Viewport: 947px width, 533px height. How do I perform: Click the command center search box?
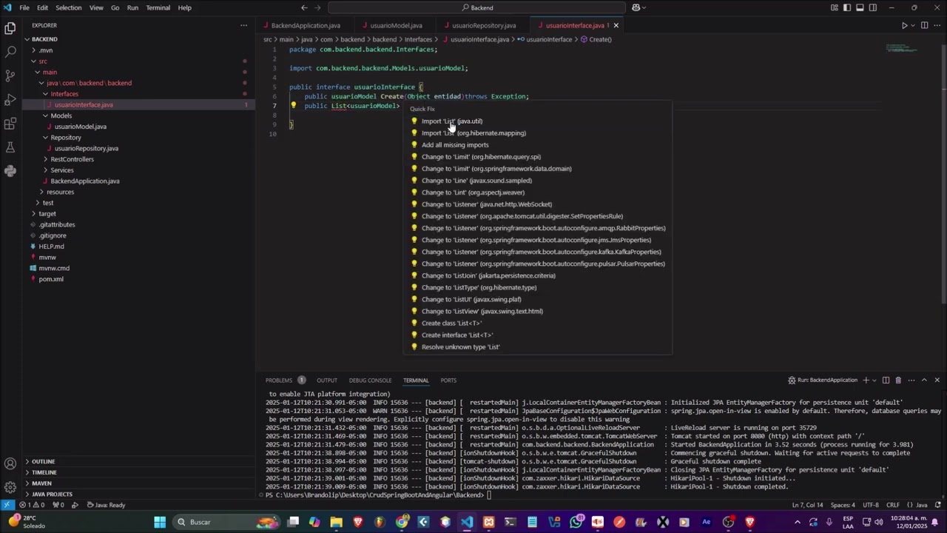(477, 7)
